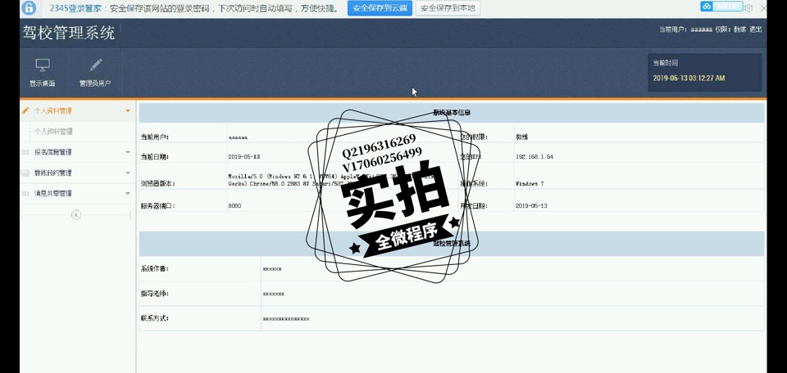Select the 个人资料管理 submenu item
Screen dimensions: 787x373
click(53, 131)
